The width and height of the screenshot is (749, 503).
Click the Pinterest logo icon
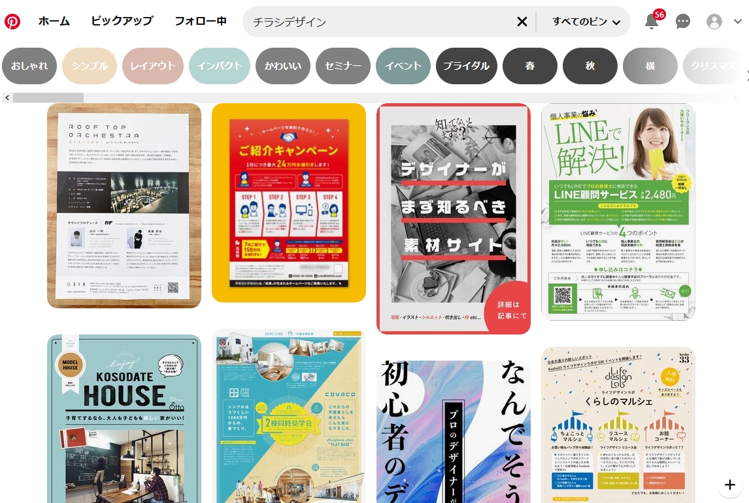tap(12, 22)
